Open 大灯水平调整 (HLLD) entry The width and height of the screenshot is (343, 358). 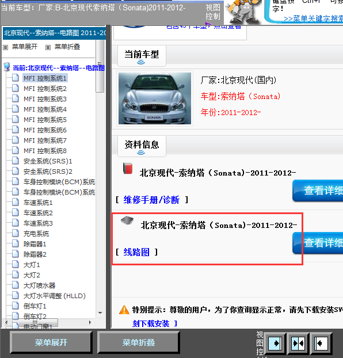pos(54,296)
